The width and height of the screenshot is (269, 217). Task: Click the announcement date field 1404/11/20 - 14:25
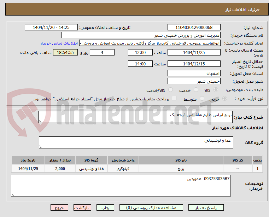click(51, 27)
